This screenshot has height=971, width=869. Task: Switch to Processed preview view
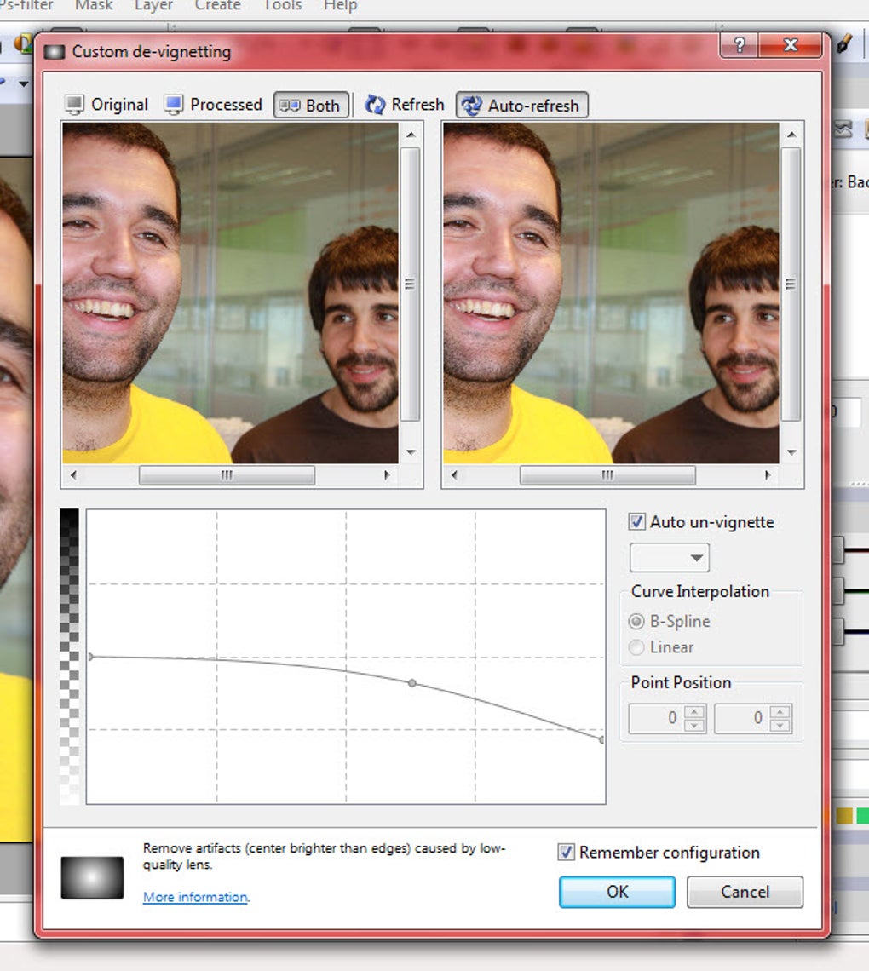214,105
